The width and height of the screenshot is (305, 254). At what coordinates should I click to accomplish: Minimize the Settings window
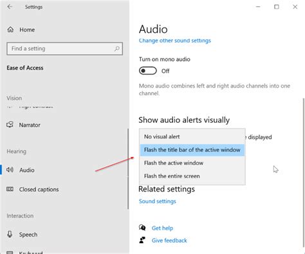click(x=258, y=7)
